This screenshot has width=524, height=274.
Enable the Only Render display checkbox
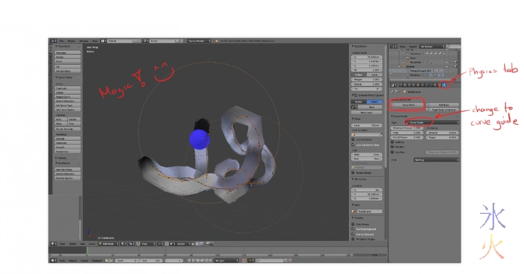pos(353,224)
